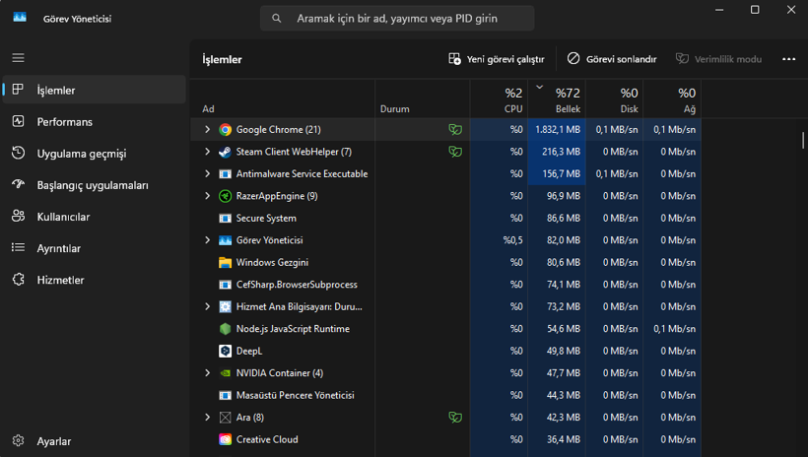808x457 pixels.
Task: Expand the Google Chrome process group
Action: tap(207, 129)
